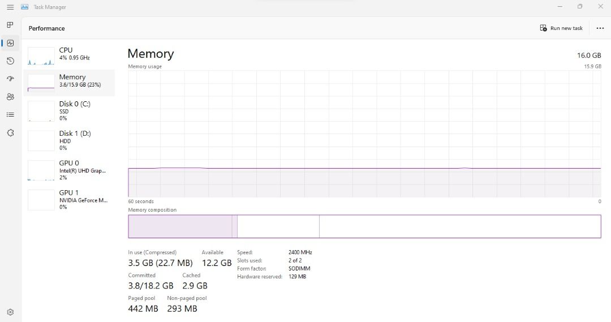Restore down the Task Manager window
Viewport: 611px width, 322px height.
(580, 7)
